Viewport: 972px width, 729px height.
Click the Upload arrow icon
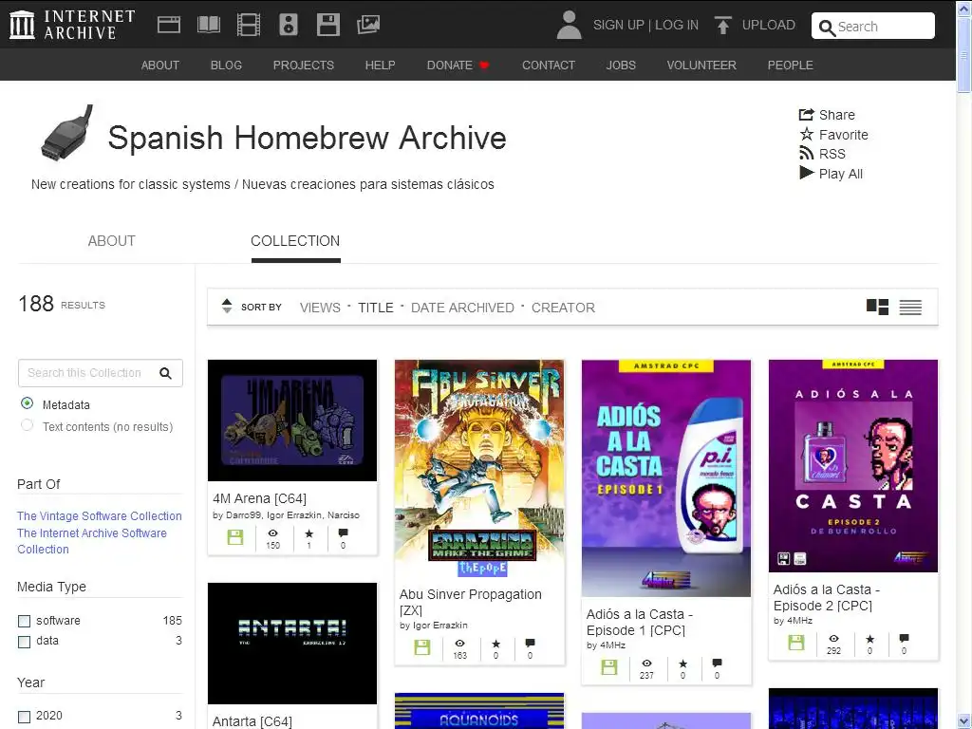click(x=722, y=25)
